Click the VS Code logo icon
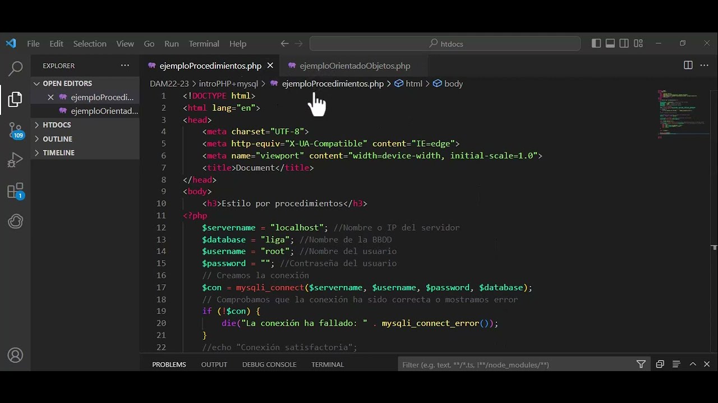Image resolution: width=718 pixels, height=403 pixels. (x=11, y=44)
